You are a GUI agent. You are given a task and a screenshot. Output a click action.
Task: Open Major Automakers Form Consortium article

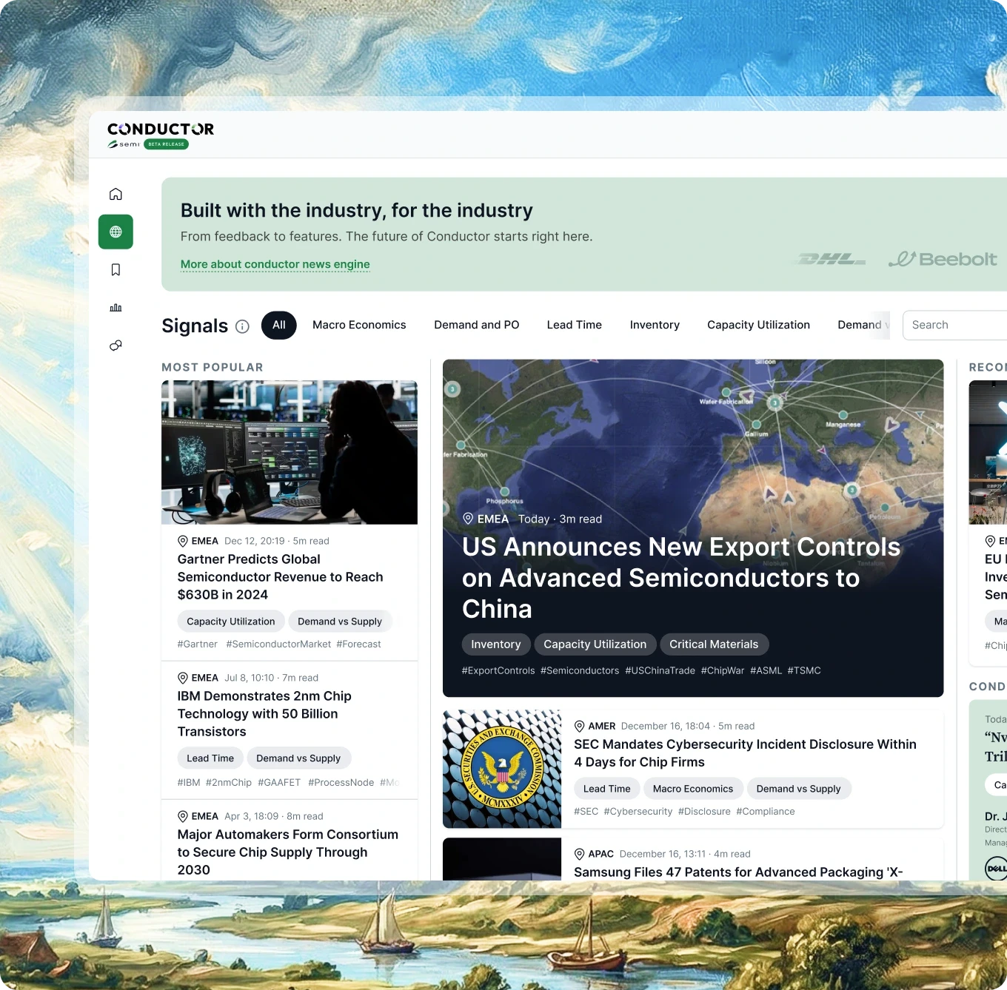287,852
